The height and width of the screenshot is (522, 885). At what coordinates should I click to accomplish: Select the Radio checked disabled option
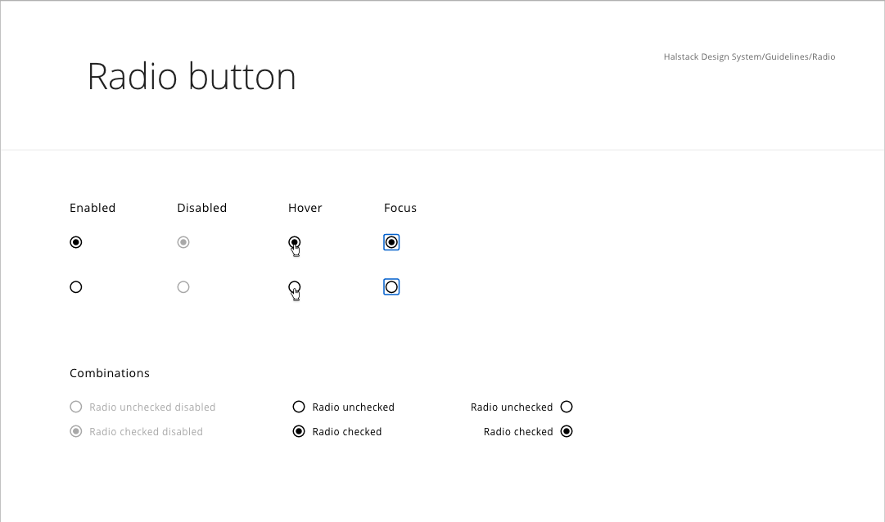click(75, 431)
